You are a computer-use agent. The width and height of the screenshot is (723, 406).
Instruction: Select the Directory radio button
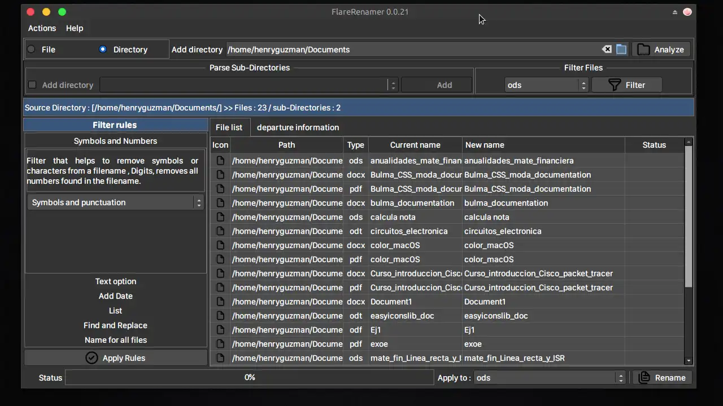pyautogui.click(x=103, y=50)
